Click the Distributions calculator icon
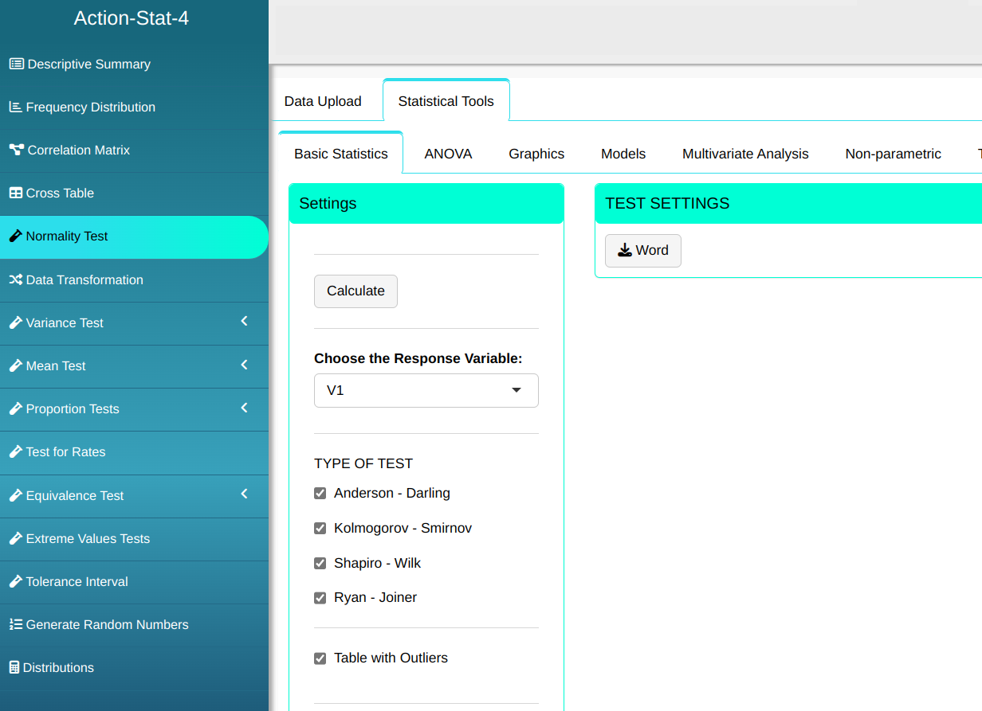The image size is (982, 711). [x=14, y=668]
